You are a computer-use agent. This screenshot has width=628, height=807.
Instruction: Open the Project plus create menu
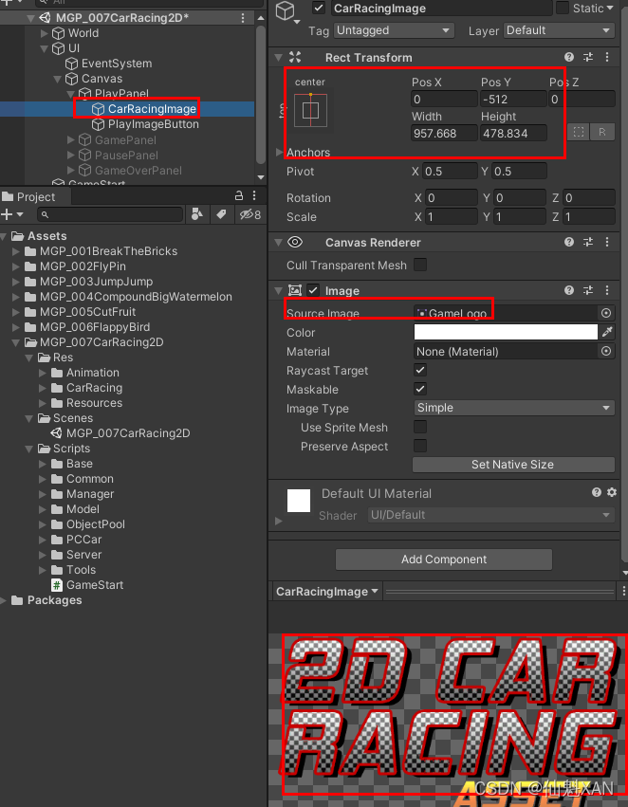pyautogui.click(x=11, y=214)
